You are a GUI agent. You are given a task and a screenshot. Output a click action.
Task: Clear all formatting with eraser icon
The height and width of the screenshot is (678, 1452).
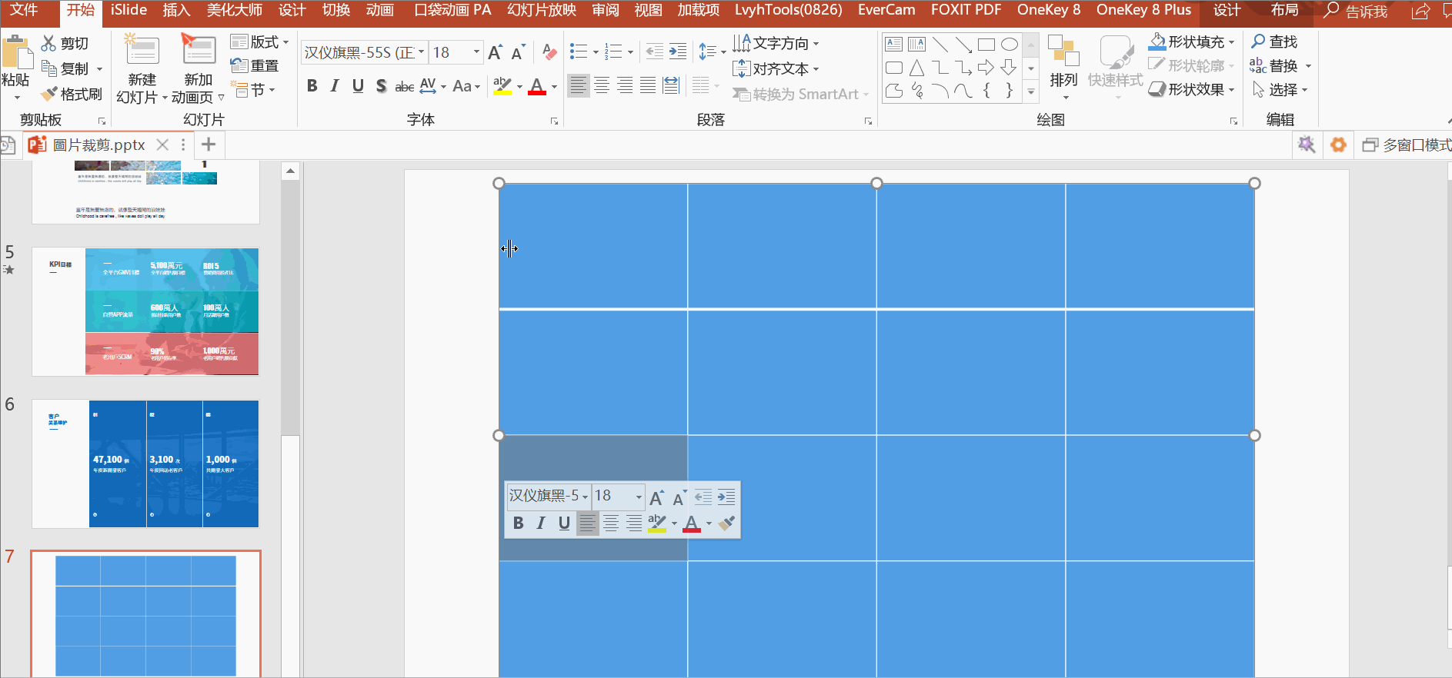point(549,52)
